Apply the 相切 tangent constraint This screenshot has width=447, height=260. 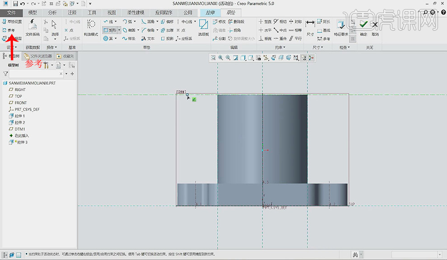[279, 22]
